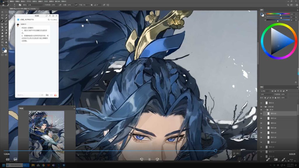Screen dimensions: 299x168
Task: Select the Hand tool
Action: coord(6,42)
